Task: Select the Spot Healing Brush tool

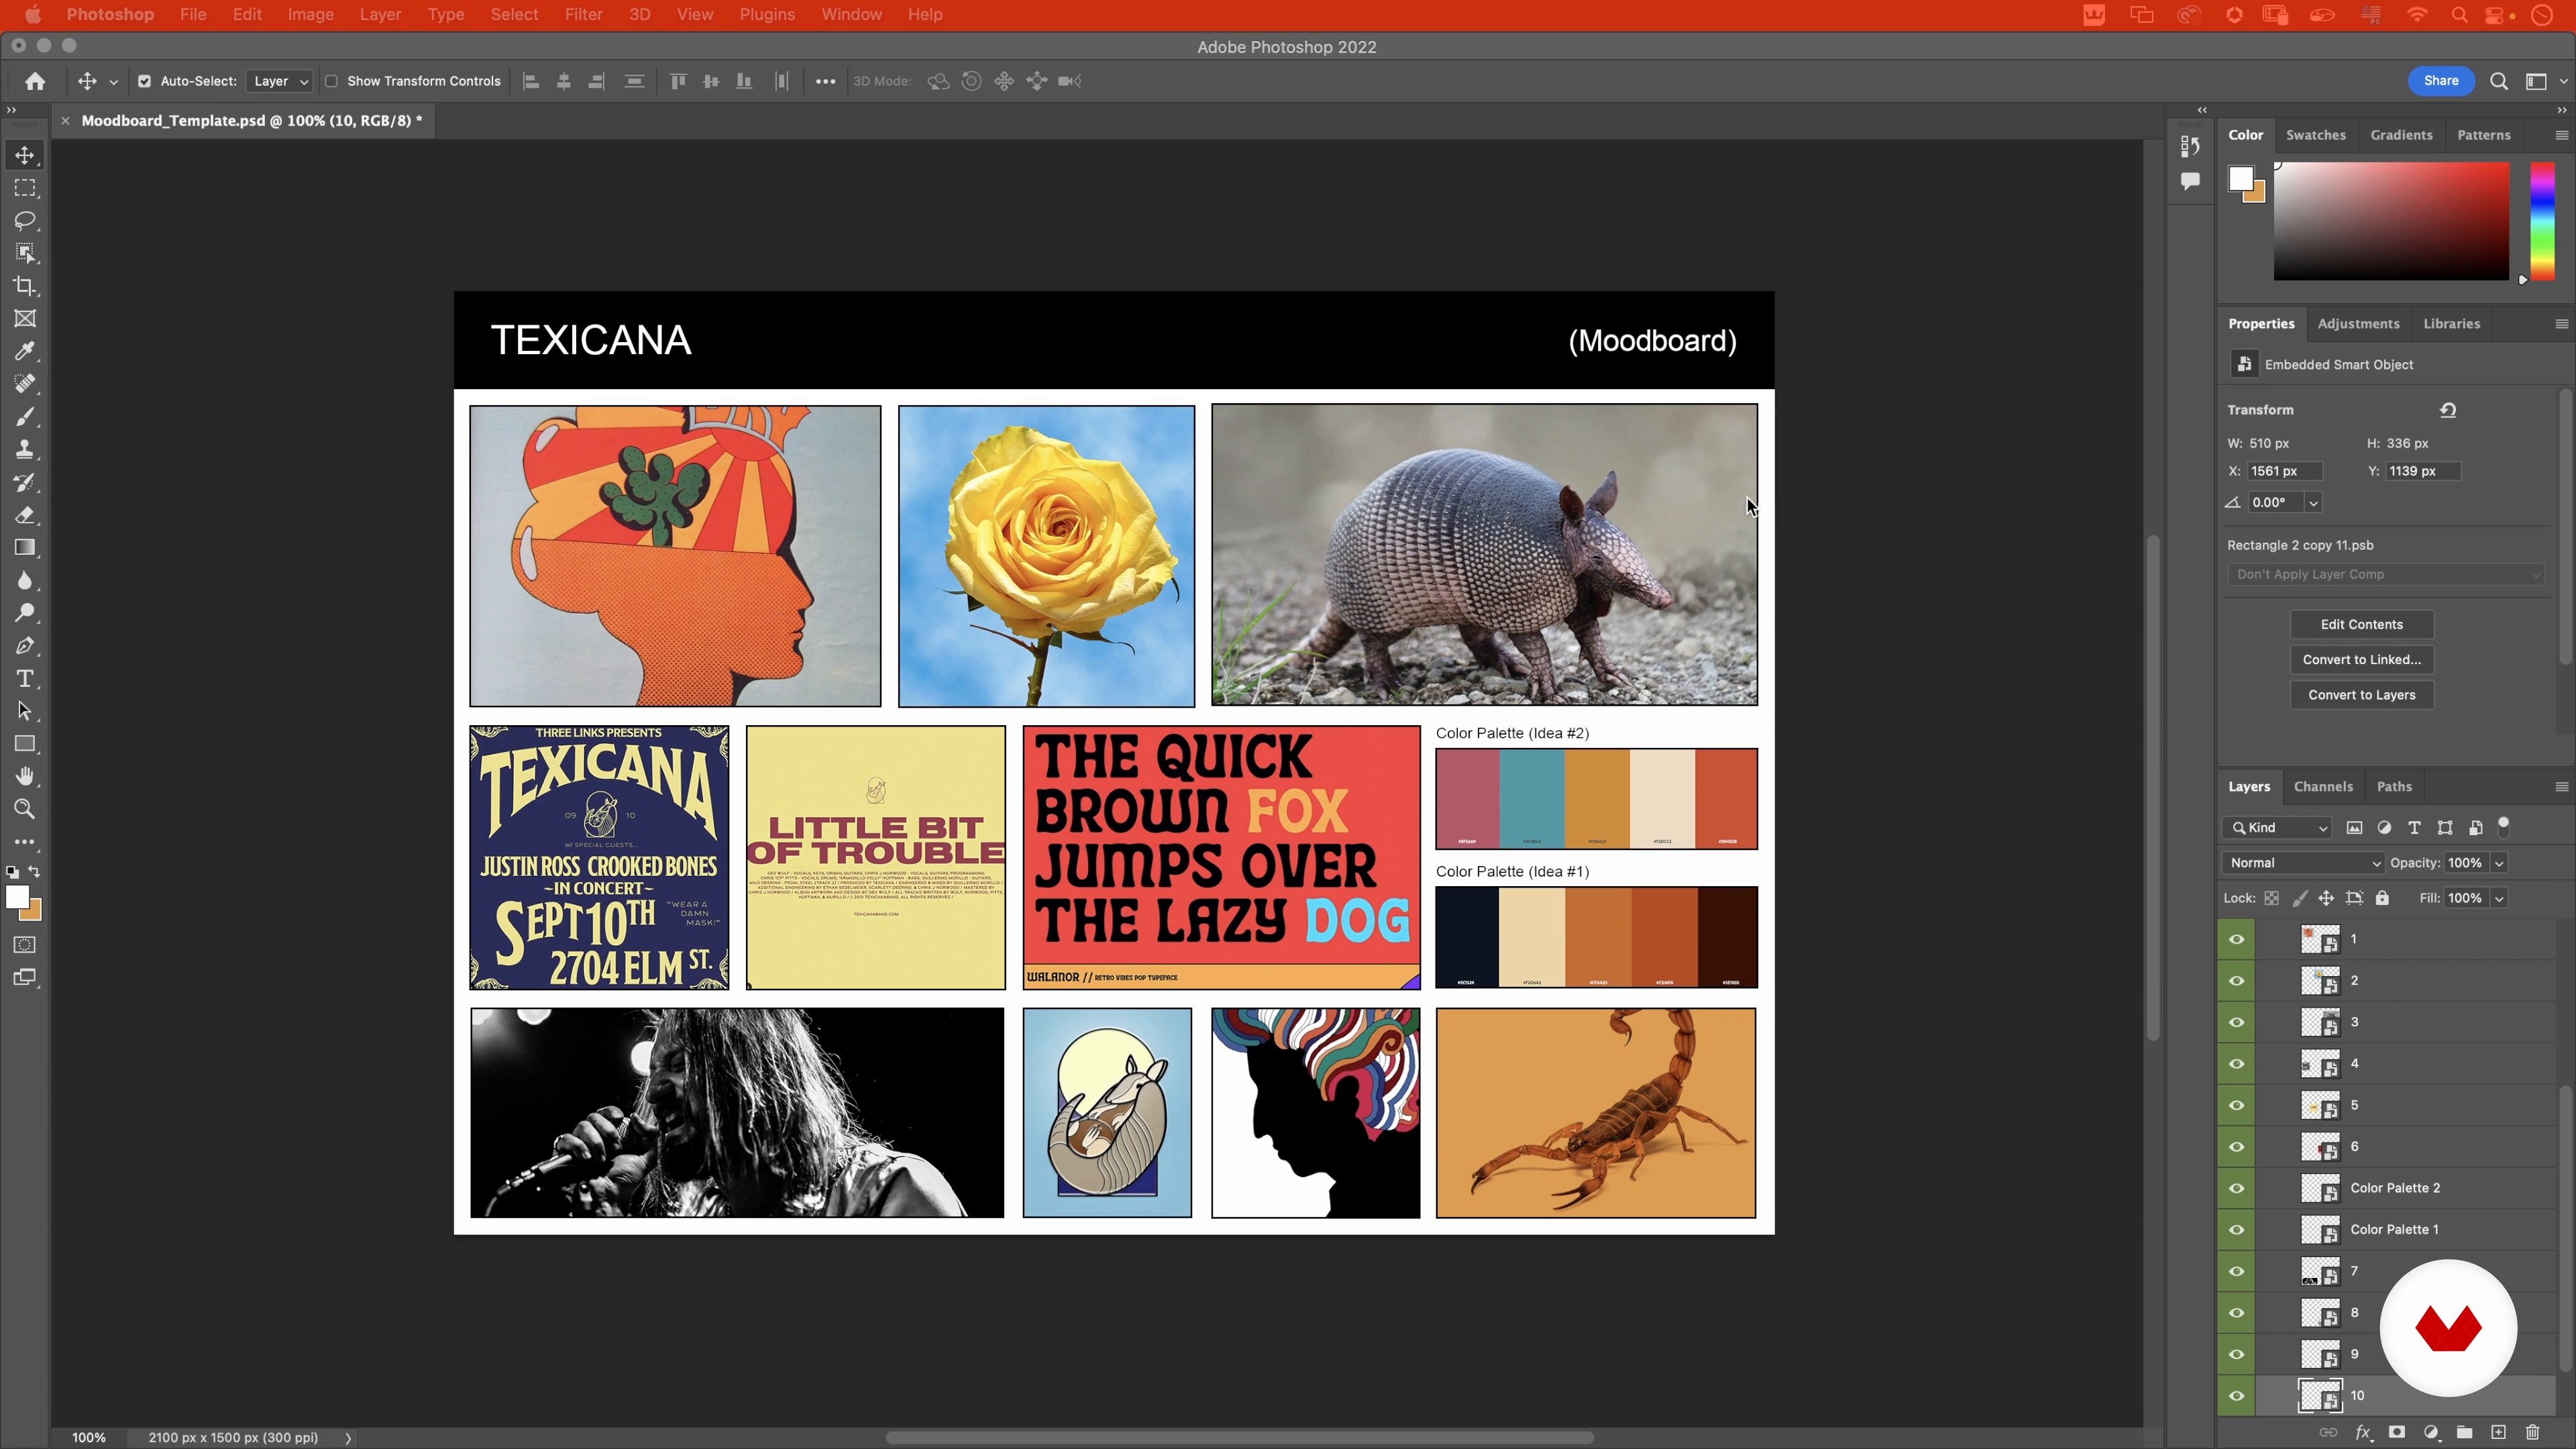Action: (25, 384)
